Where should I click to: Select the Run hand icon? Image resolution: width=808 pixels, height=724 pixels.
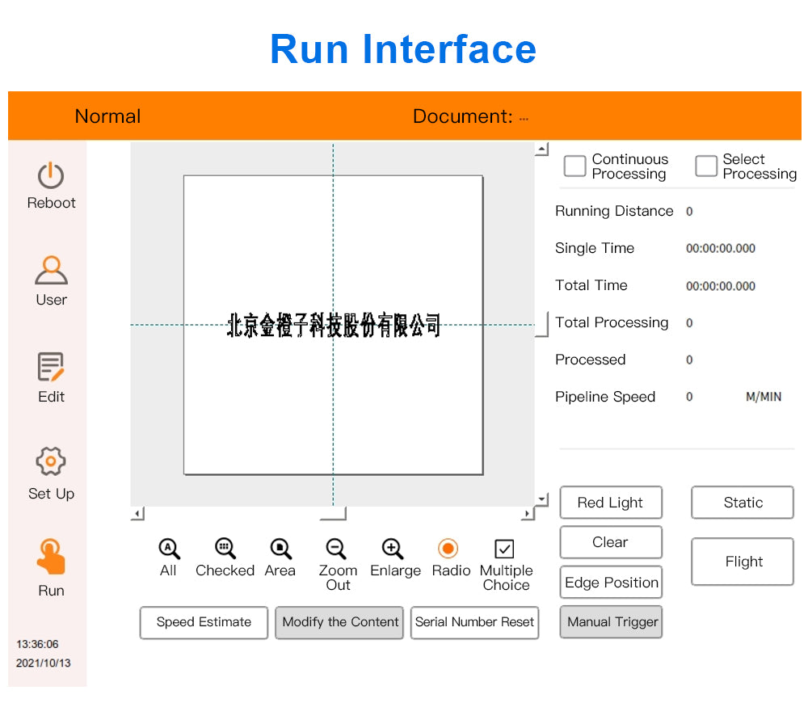(51, 557)
